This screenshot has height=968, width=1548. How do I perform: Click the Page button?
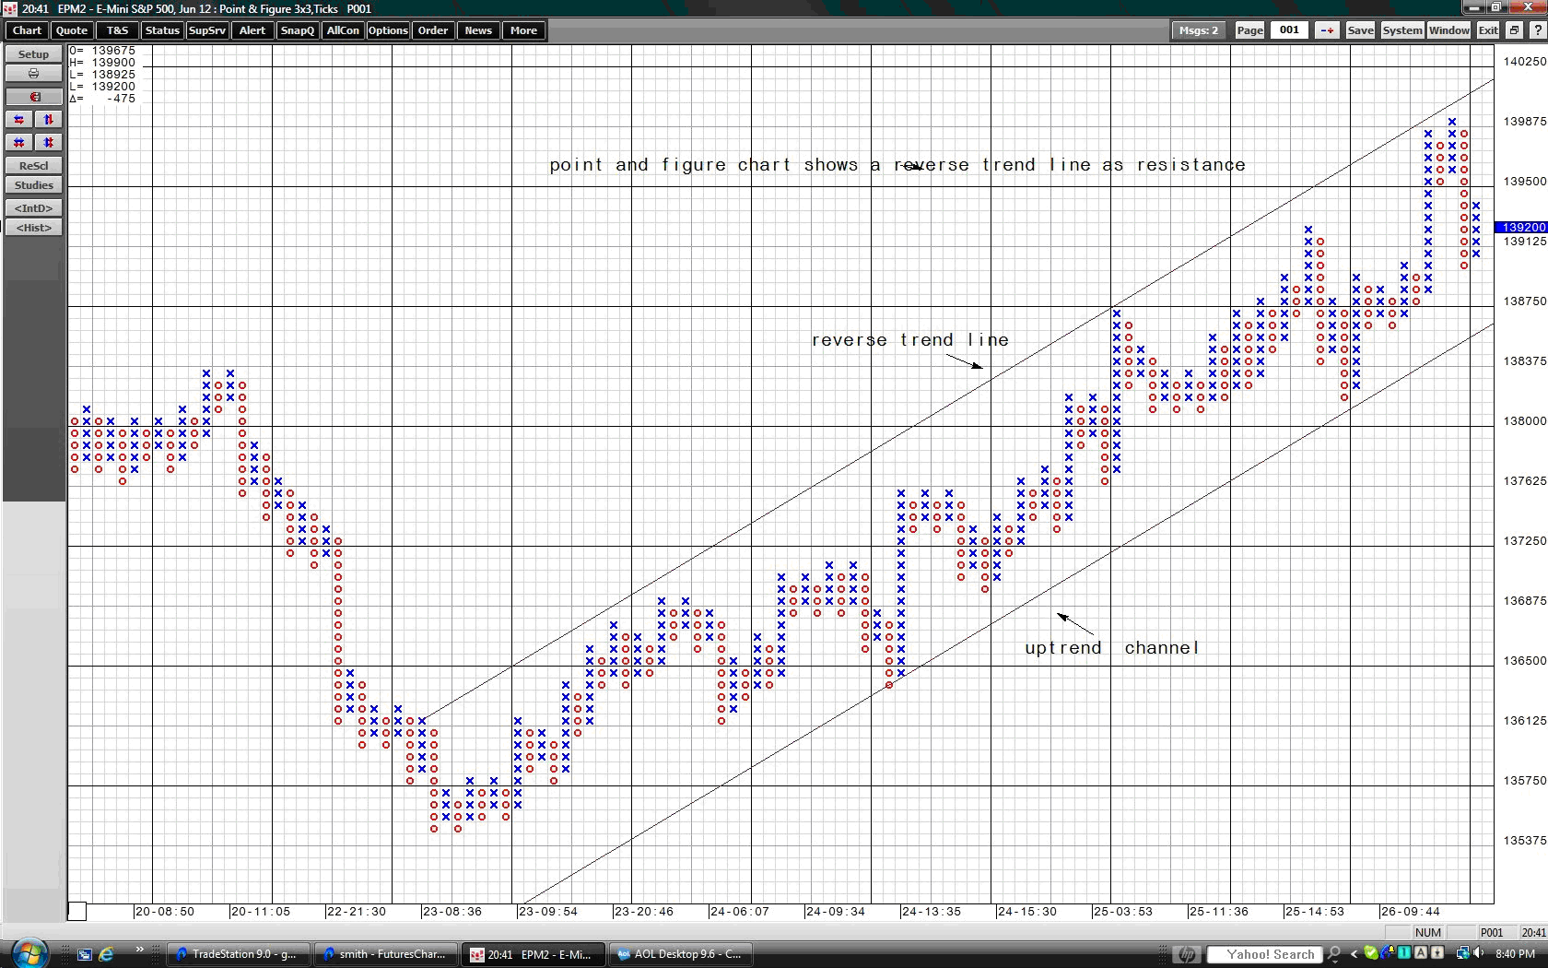pos(1249,30)
